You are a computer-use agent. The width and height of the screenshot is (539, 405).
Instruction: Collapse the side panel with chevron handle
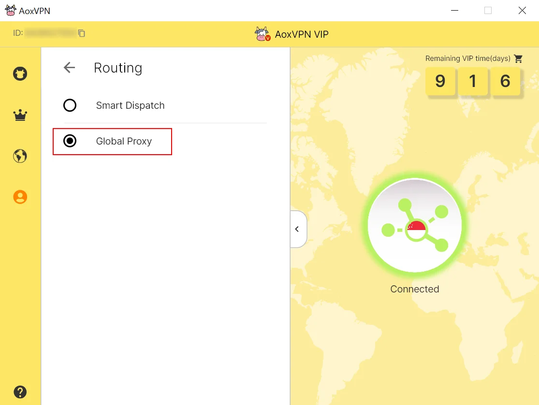click(x=297, y=229)
